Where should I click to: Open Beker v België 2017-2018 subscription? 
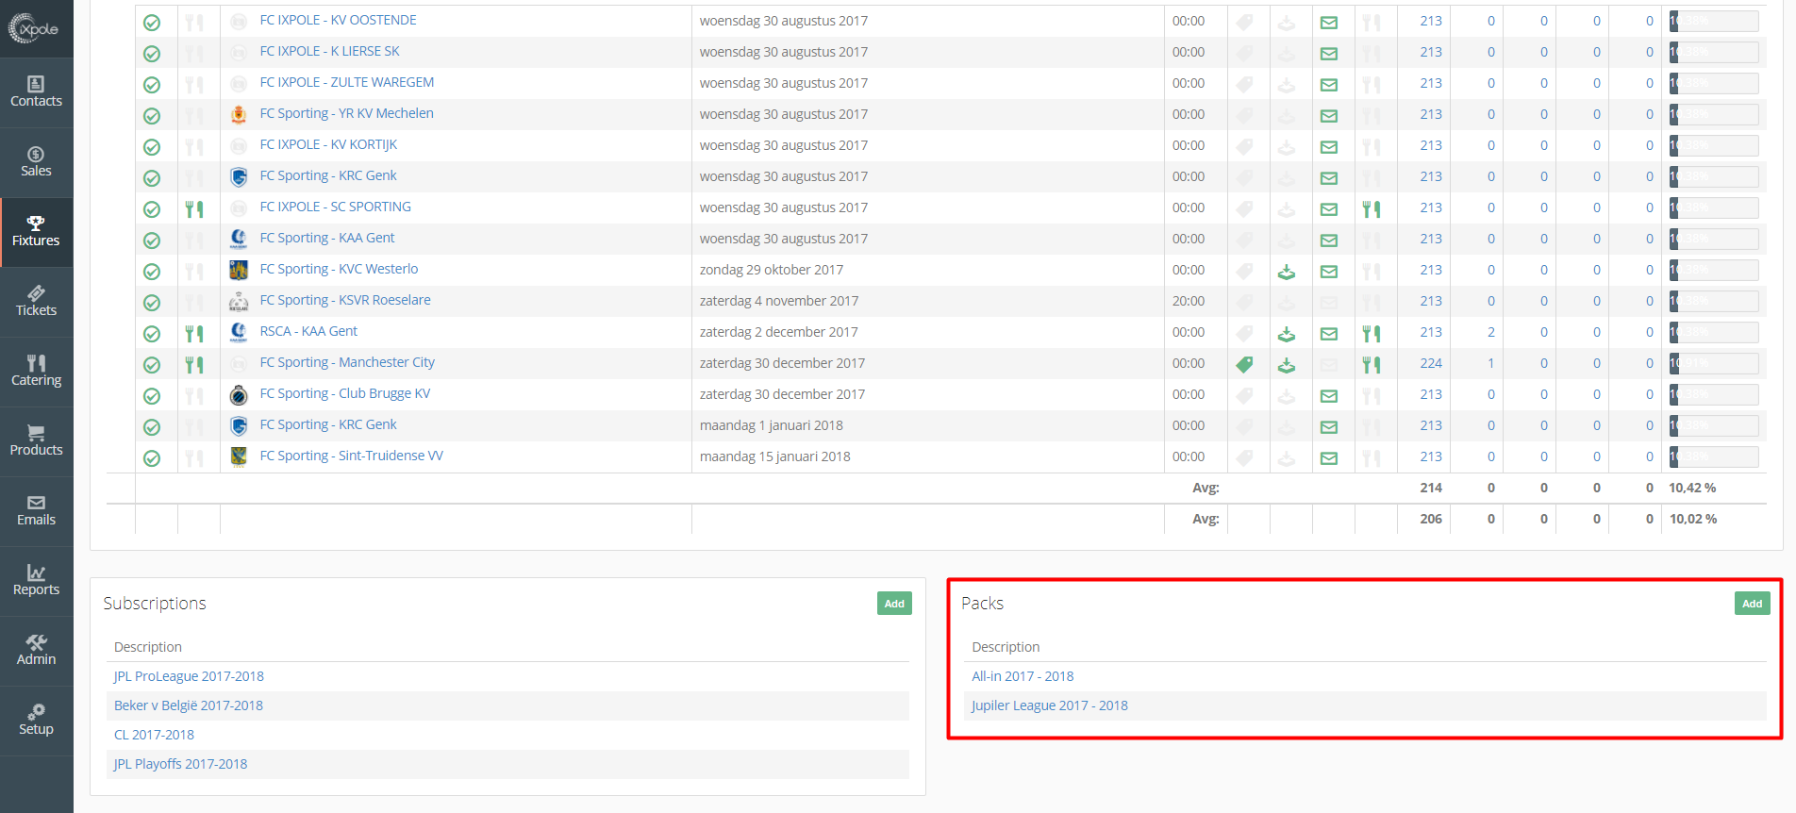(x=189, y=705)
